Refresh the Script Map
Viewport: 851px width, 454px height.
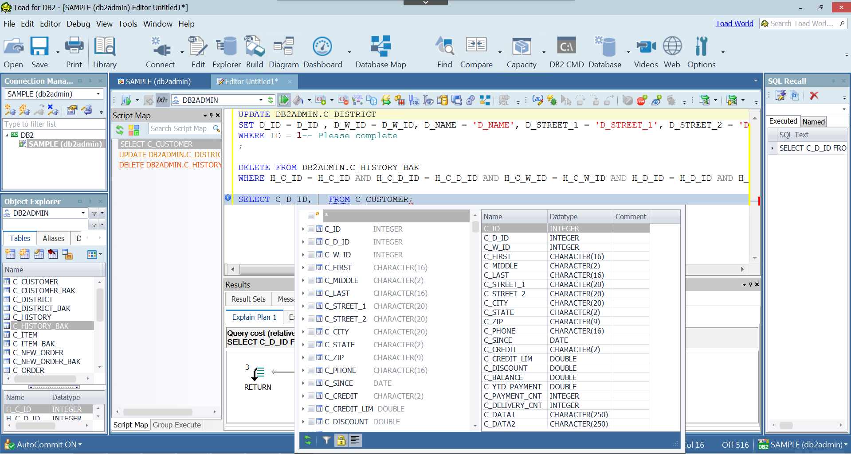pyautogui.click(x=120, y=130)
